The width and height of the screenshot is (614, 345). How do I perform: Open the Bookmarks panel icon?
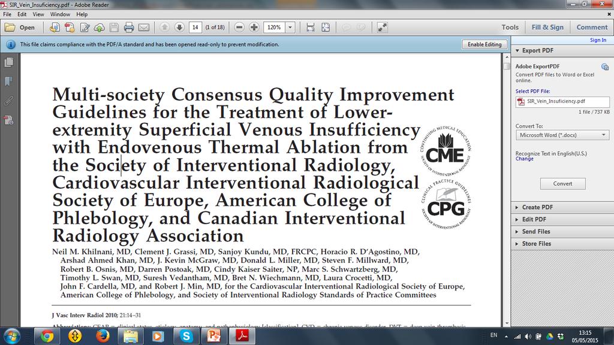click(8, 81)
